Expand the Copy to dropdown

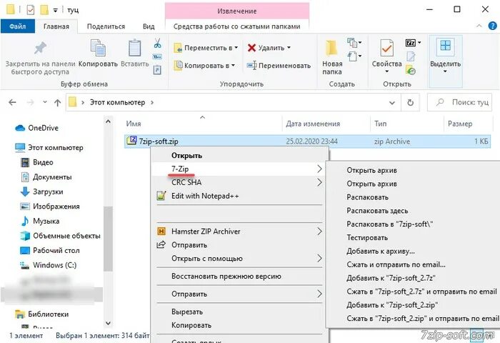233,66
